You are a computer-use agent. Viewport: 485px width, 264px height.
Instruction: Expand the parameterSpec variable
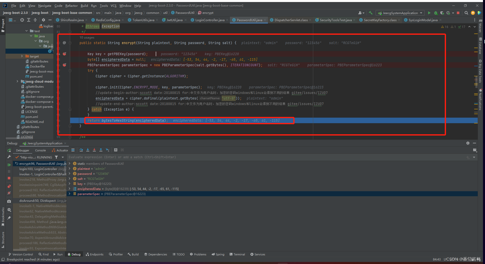tap(70, 194)
